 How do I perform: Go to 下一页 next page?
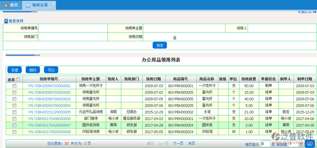click(178, 143)
